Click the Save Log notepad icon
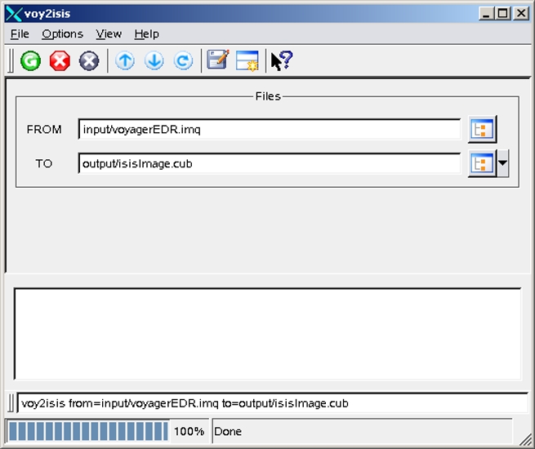The width and height of the screenshot is (535, 449). click(x=217, y=61)
